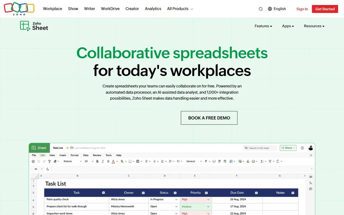Toggle bold formatting
Screen dimensions: 344x215
(x=97, y=161)
